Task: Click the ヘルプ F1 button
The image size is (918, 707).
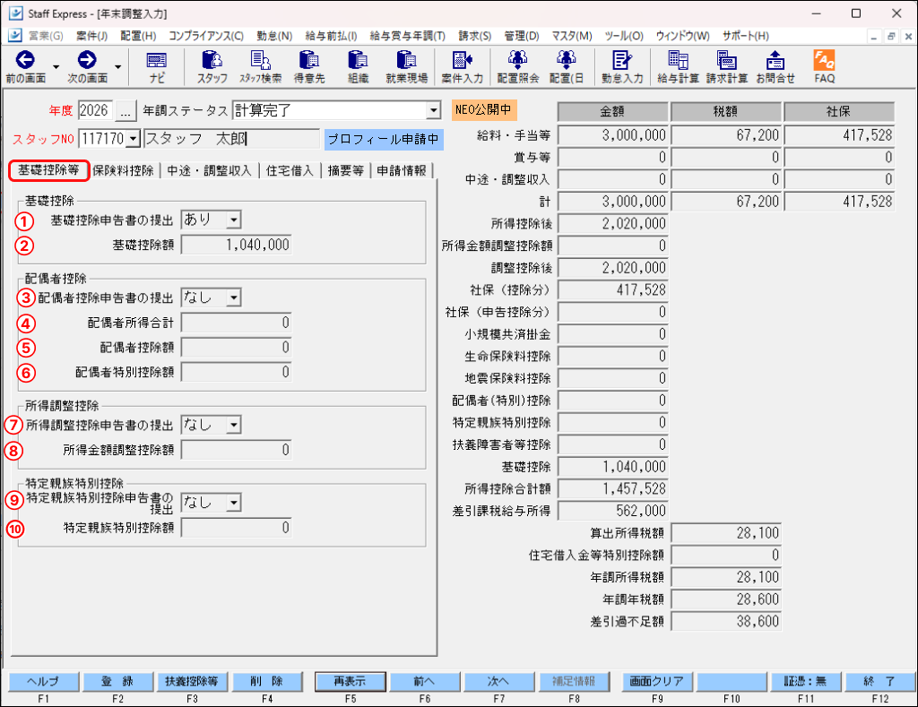Action: [x=43, y=681]
